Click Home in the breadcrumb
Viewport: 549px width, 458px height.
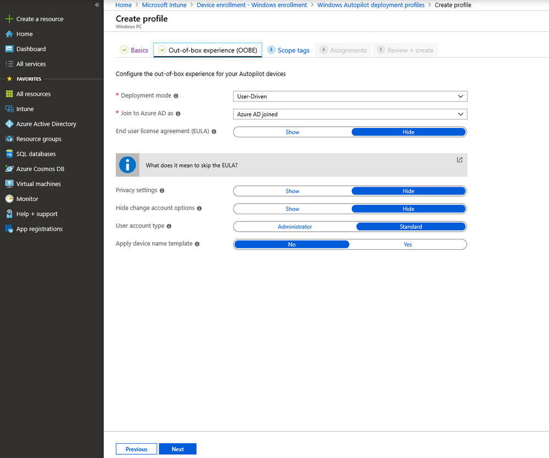[124, 5]
